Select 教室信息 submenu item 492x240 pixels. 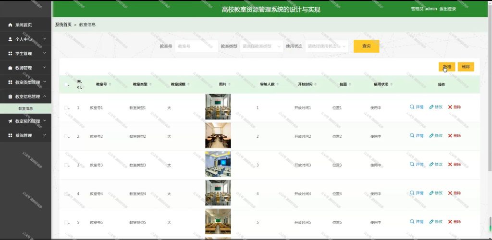coord(26,109)
